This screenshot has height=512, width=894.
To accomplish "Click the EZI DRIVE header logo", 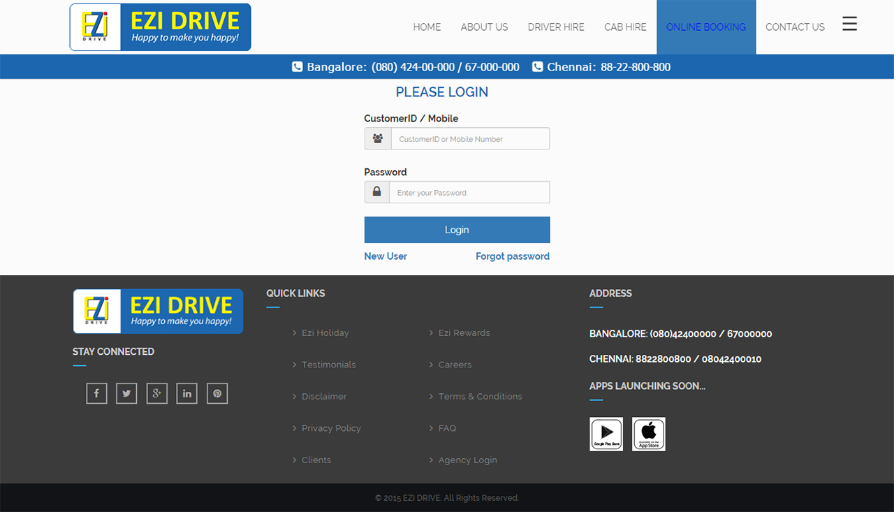I will click(160, 27).
